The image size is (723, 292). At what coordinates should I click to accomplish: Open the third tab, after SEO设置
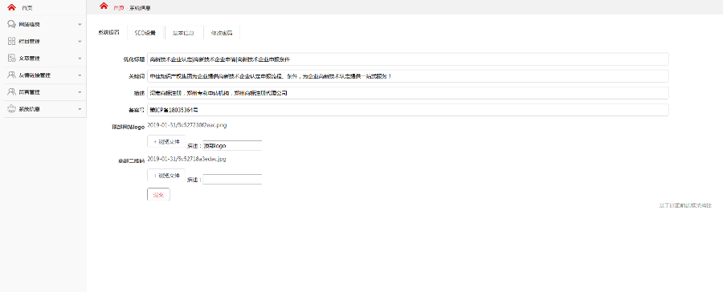pos(183,33)
